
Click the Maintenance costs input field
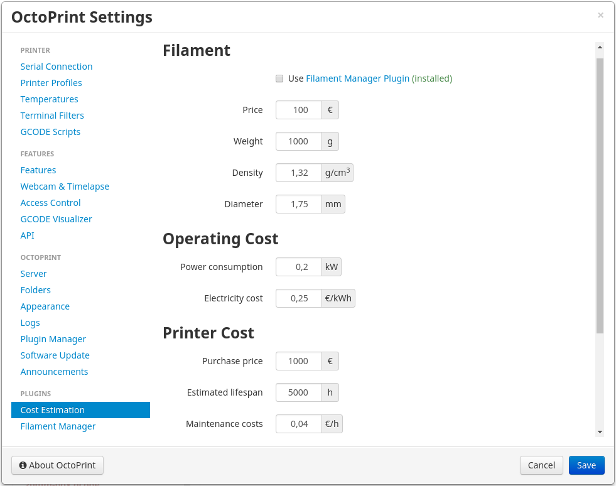point(298,424)
